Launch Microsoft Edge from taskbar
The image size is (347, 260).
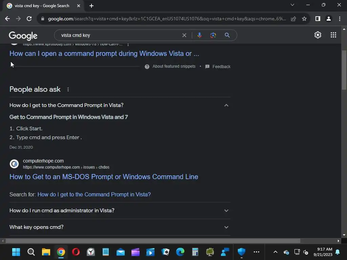coord(180,252)
